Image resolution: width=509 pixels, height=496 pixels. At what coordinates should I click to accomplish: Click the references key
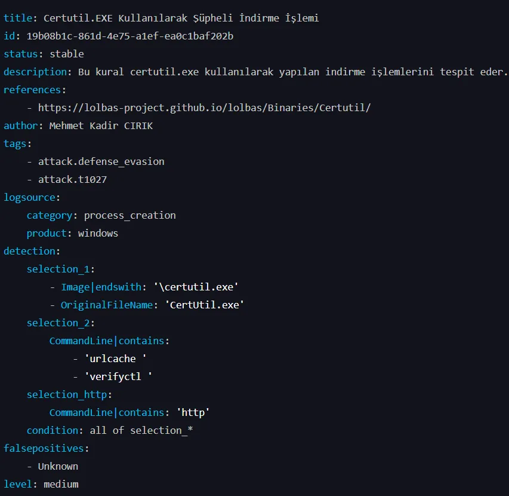click(32, 90)
